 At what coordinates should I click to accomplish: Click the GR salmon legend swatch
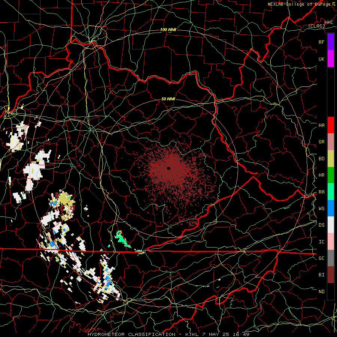[x=331, y=142]
